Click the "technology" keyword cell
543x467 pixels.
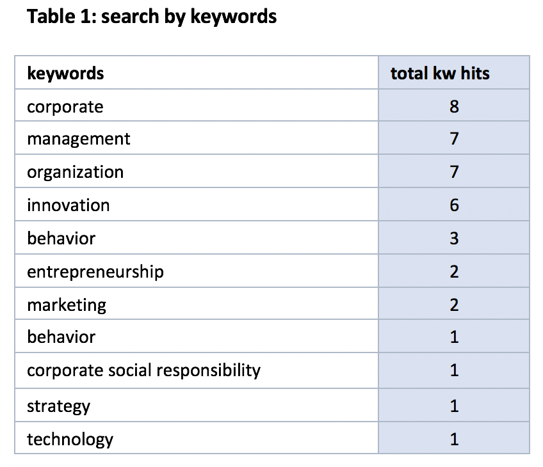70,439
